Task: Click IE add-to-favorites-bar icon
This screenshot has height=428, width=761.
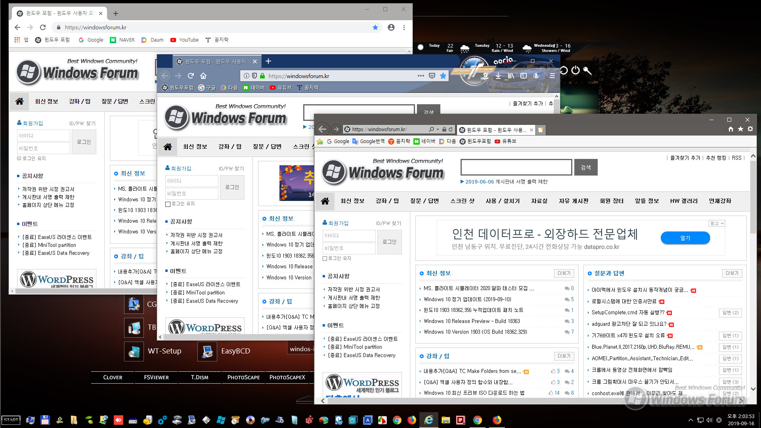Action: tap(320, 141)
